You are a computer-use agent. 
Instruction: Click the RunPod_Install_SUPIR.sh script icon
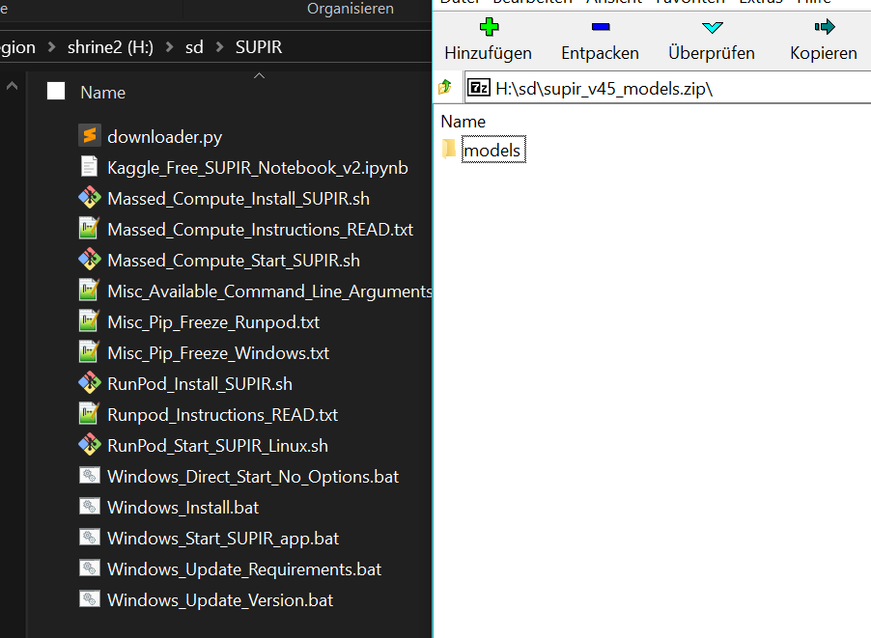[90, 383]
